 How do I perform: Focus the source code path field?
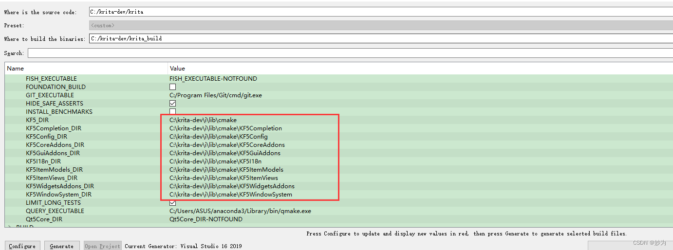(381, 12)
